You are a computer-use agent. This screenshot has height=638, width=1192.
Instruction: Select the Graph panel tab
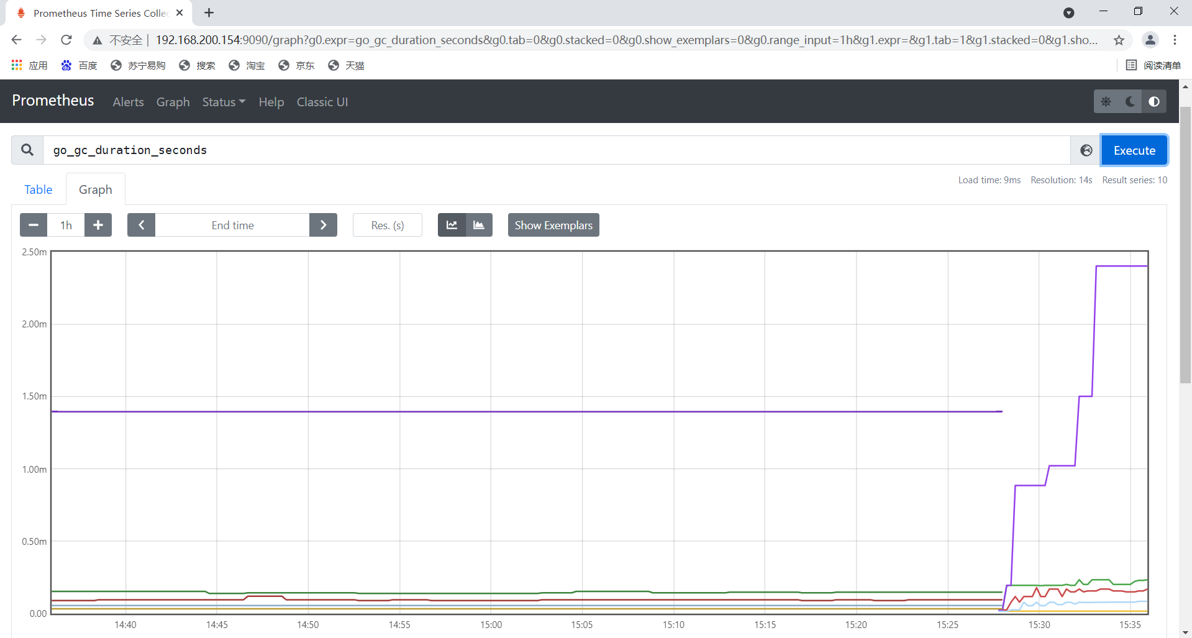[96, 189]
